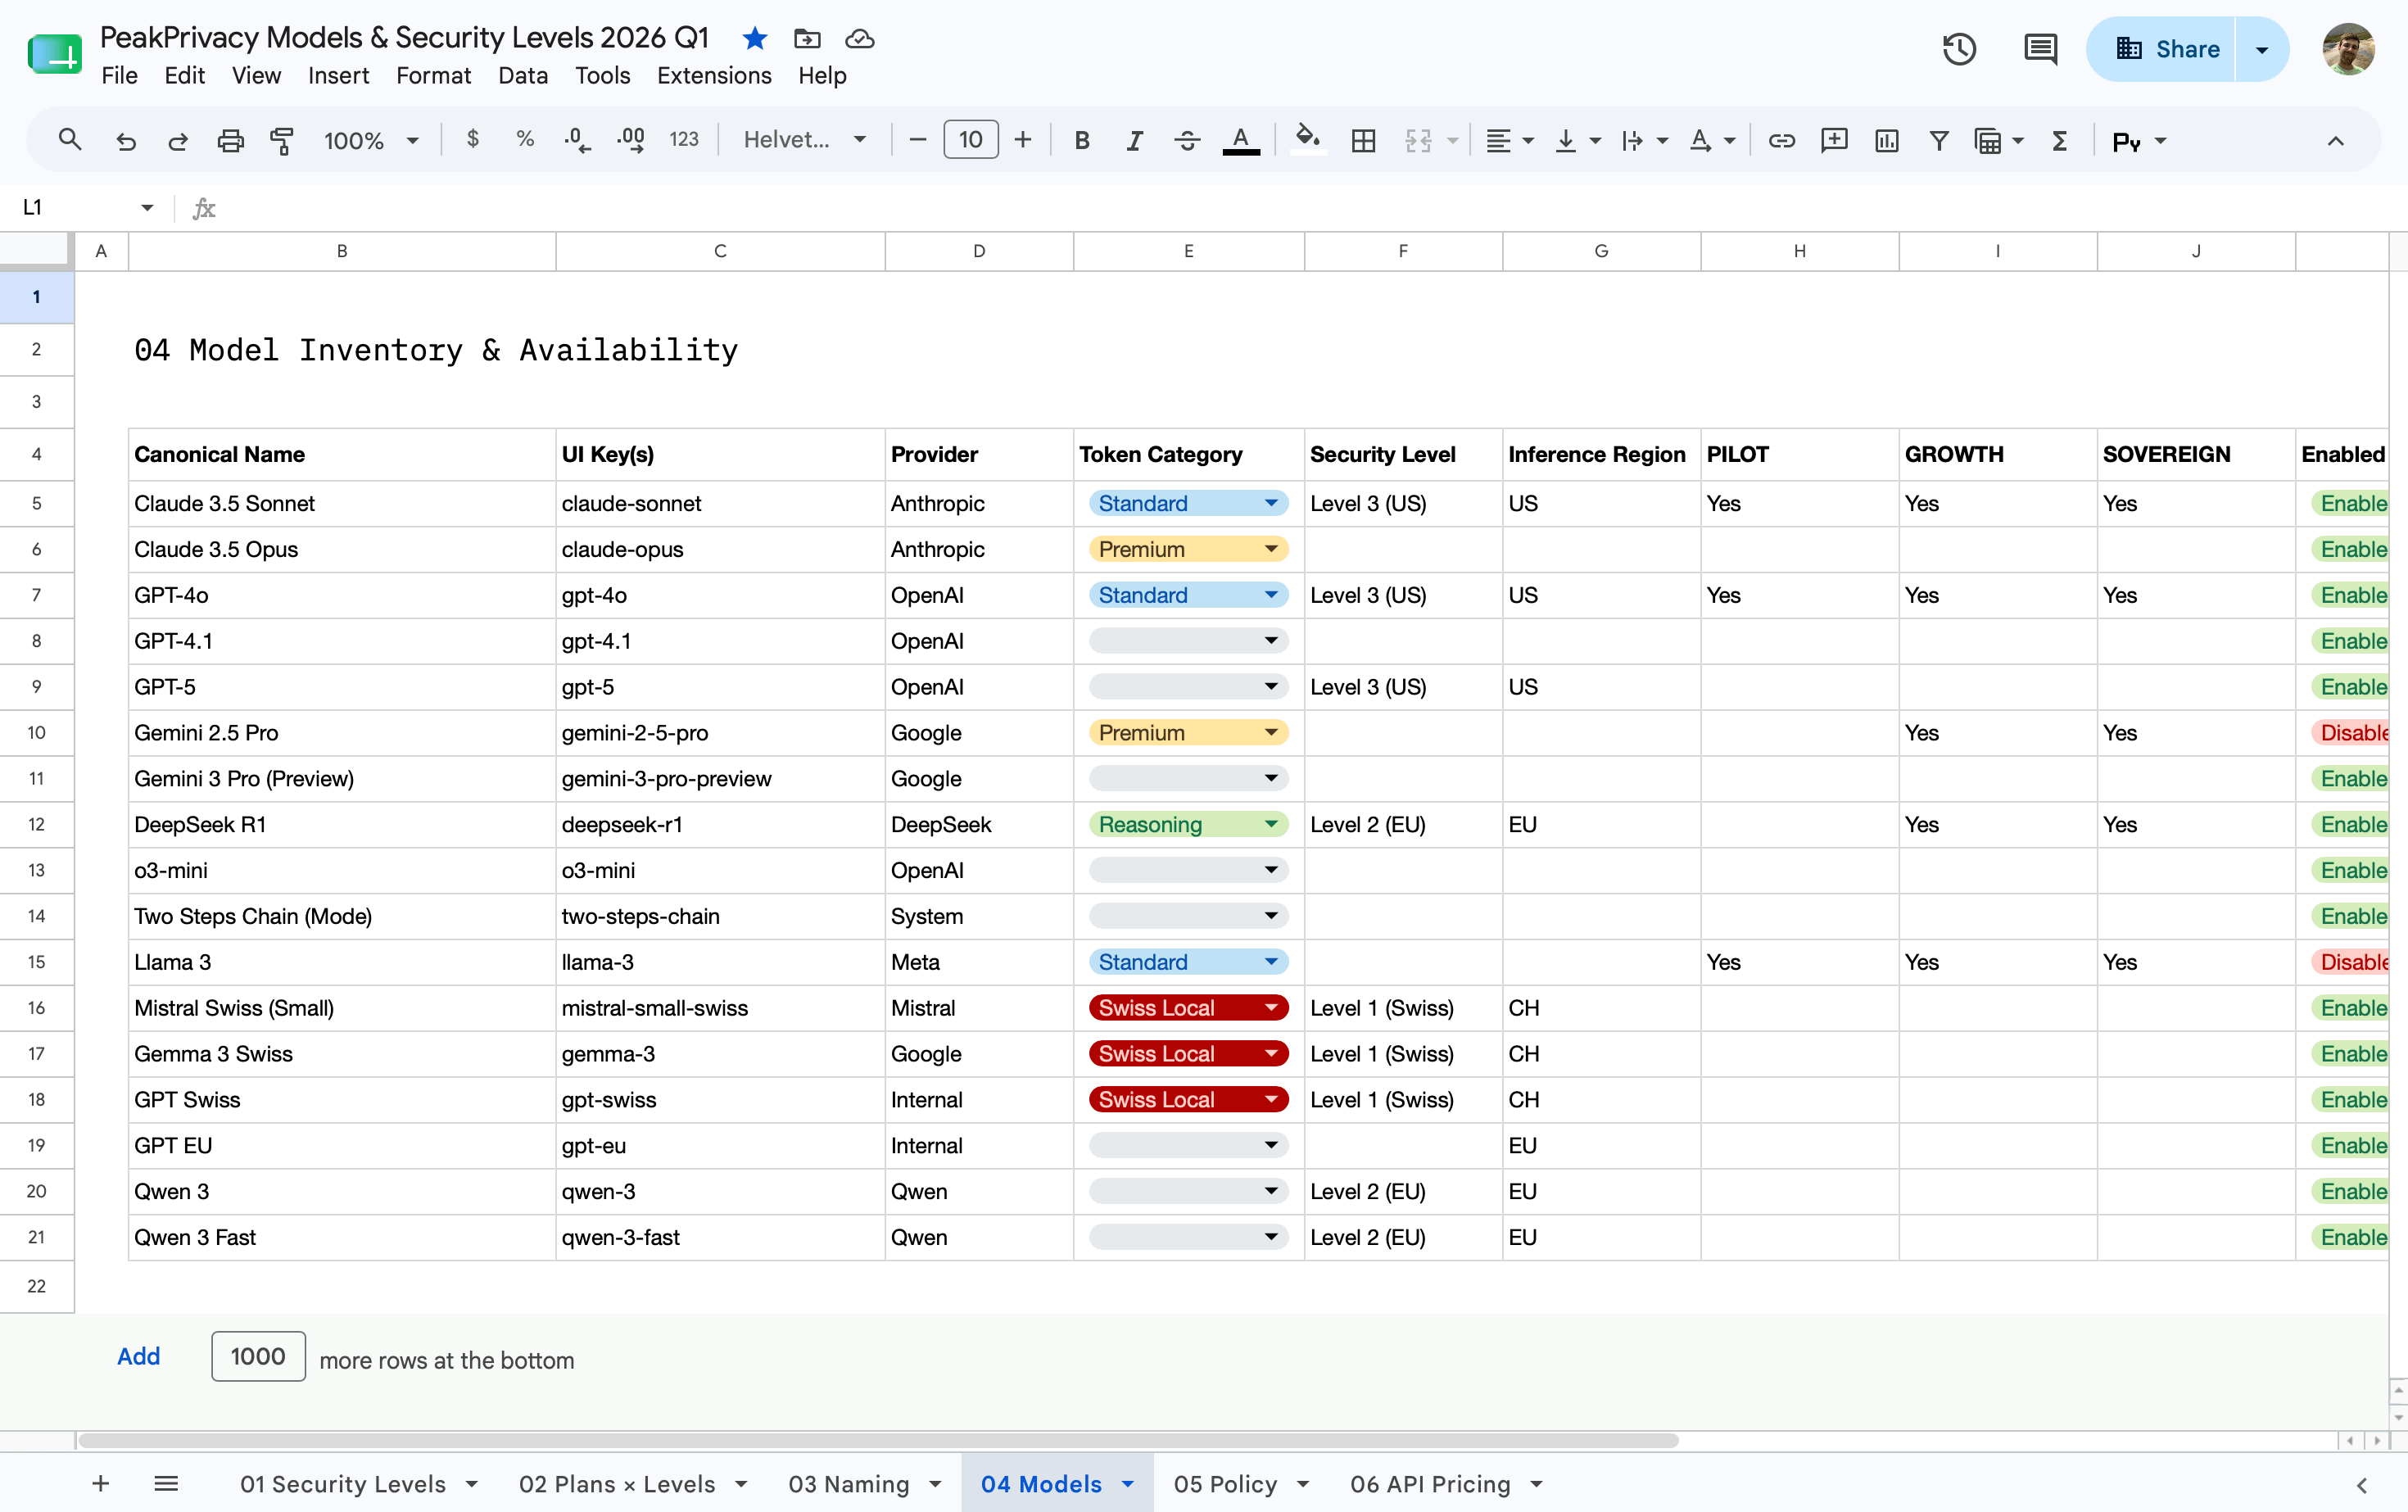Open Token Category dropdown for DeepSeek R1
This screenshot has height=1512, width=2408.
(1271, 824)
